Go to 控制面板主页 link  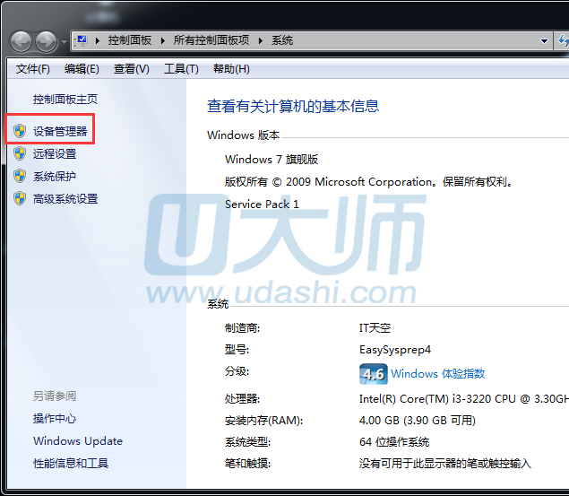pos(65,100)
